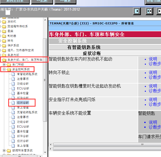The image size is (161, 157).
Task: Click the 症状诊断 table heading
Action: 92,53
